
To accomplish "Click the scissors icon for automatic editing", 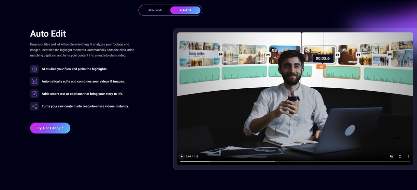I will pos(35,81).
